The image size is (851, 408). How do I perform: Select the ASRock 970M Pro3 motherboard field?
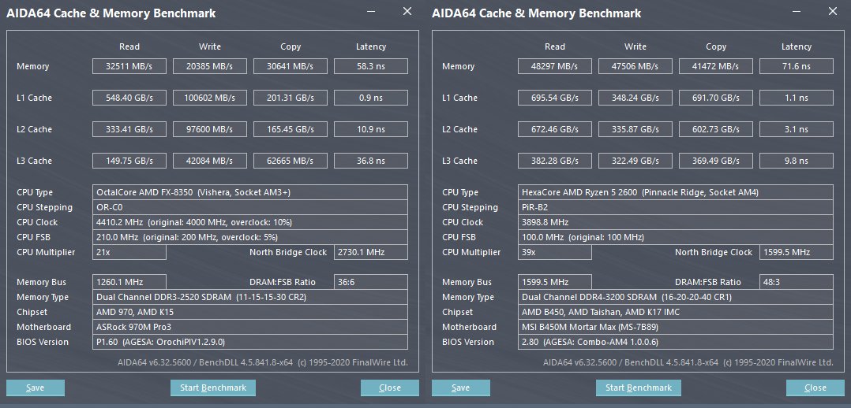click(250, 327)
